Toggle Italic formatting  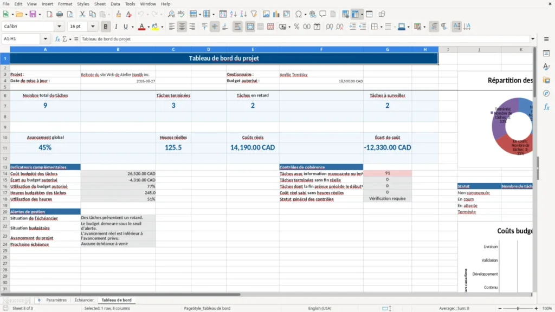pos(116,27)
